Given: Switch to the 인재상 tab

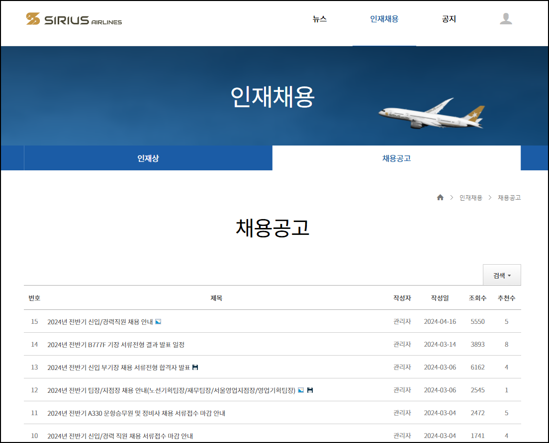Looking at the screenshot, I should pyautogui.click(x=147, y=157).
